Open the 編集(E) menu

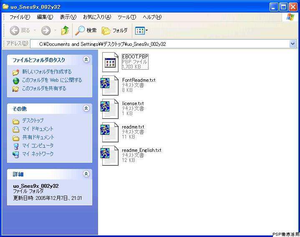[x=45, y=17]
